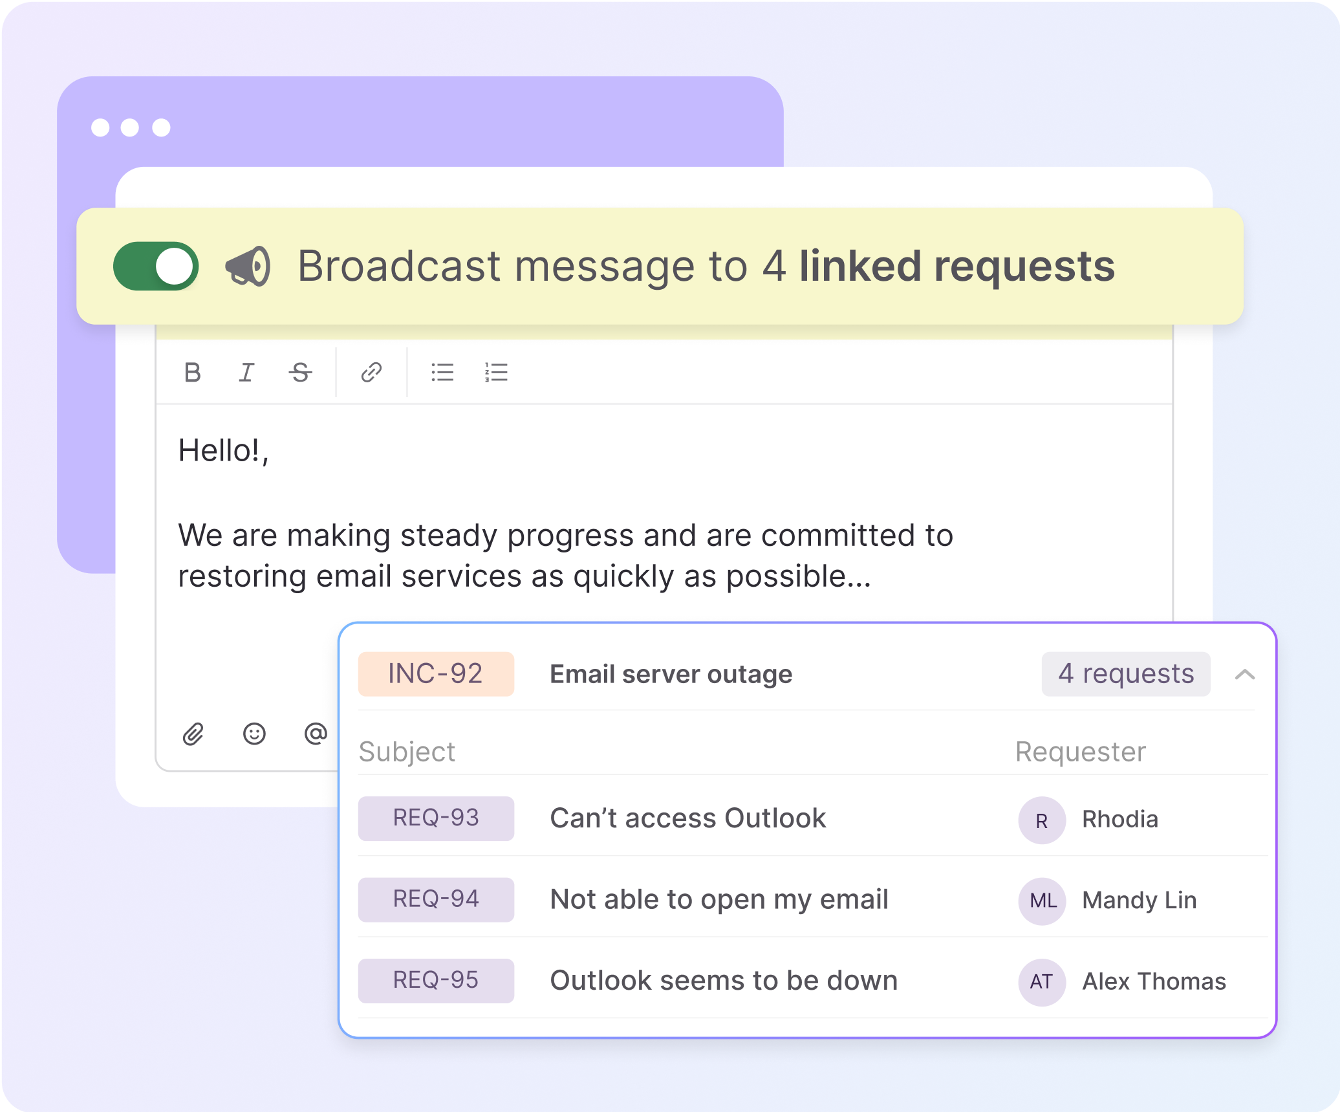
Task: Click the @ mention icon
Action: 316,734
